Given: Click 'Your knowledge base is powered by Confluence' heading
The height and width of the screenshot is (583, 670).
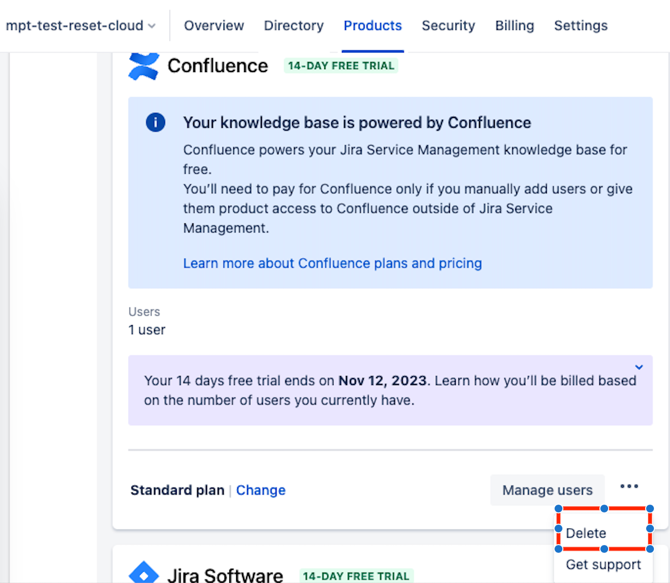Looking at the screenshot, I should (357, 123).
